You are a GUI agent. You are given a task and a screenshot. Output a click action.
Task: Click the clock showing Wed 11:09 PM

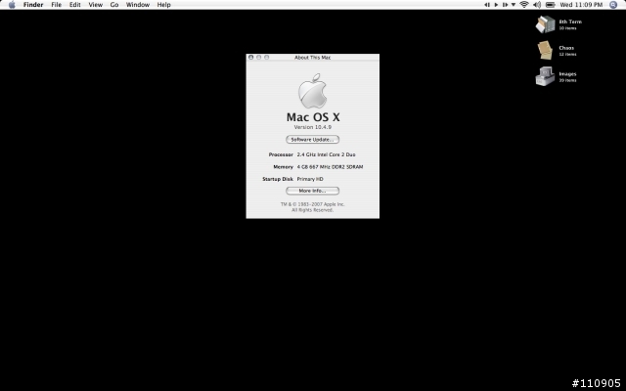point(581,5)
